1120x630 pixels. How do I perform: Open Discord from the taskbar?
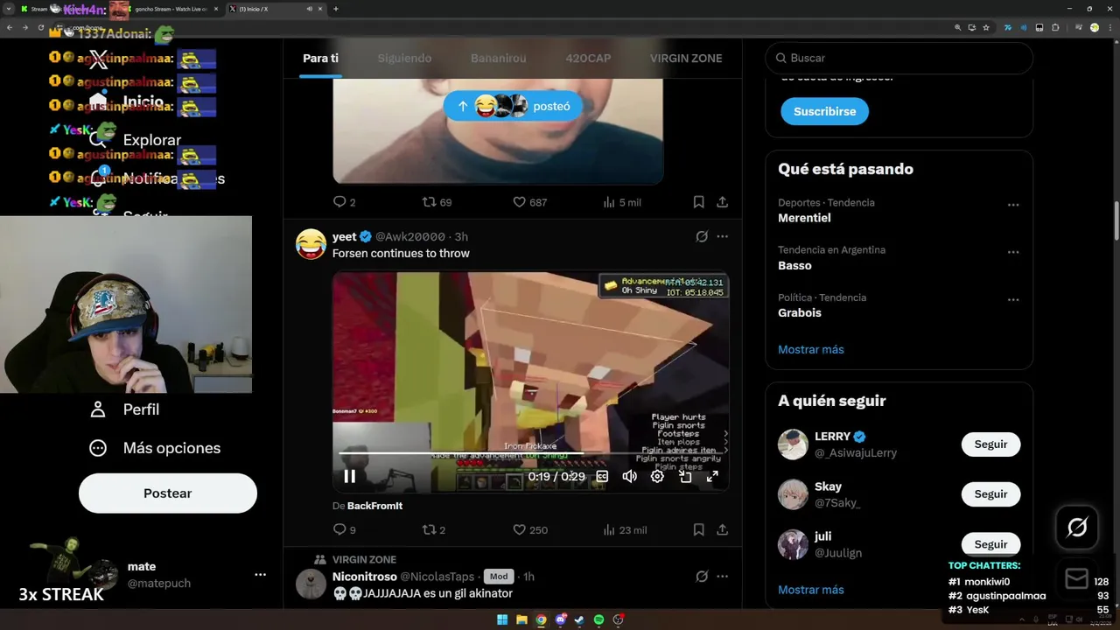(x=560, y=619)
